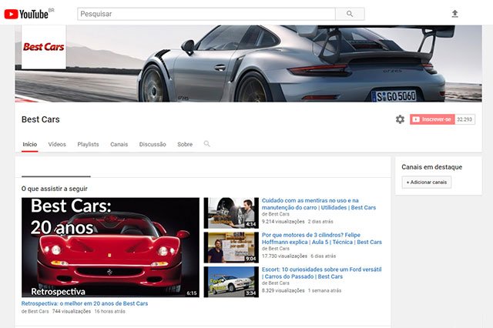Open the YouTube home logo
This screenshot has height=328, width=493.
(26, 14)
